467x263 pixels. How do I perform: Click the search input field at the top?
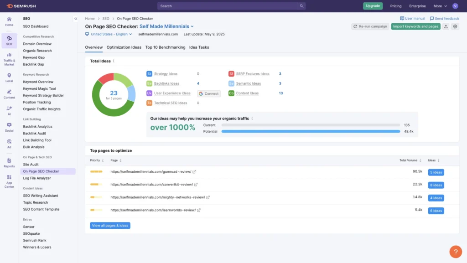(230, 6)
